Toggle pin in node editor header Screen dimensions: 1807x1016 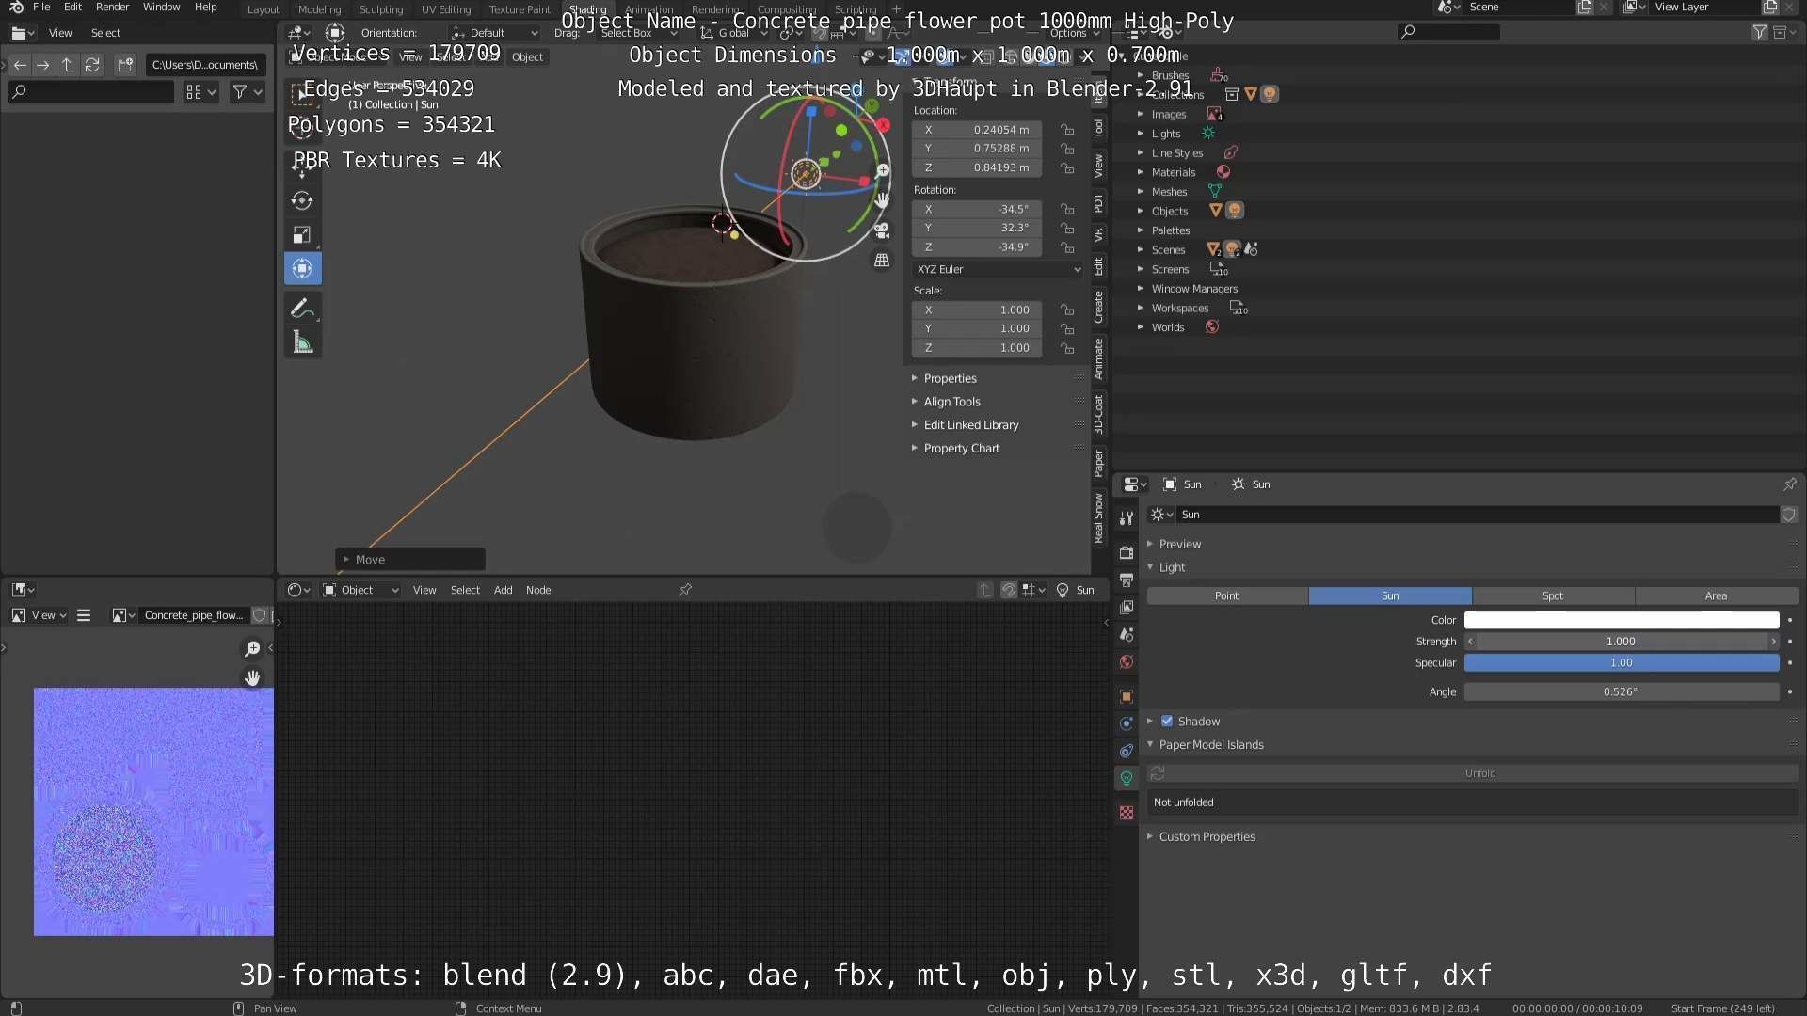pos(685,590)
